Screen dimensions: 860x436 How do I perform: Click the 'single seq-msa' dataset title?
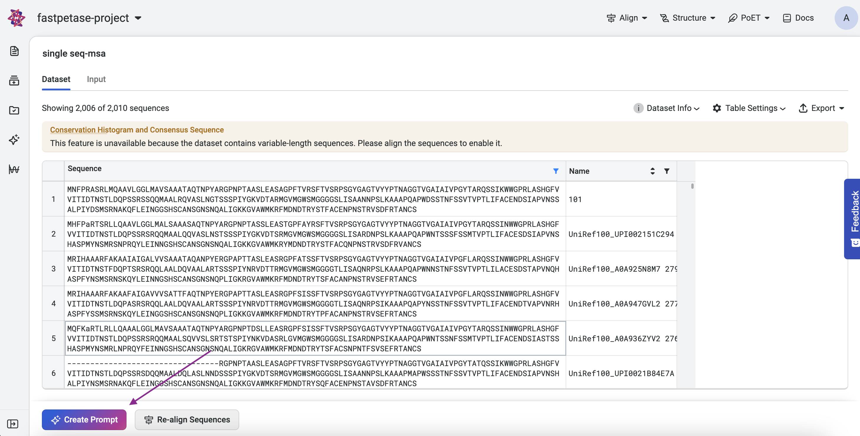coord(74,53)
